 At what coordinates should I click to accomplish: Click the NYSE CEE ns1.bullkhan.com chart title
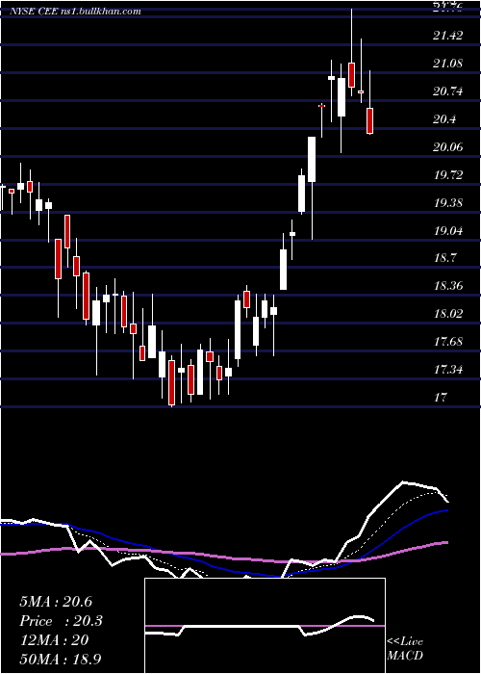tap(75, 12)
